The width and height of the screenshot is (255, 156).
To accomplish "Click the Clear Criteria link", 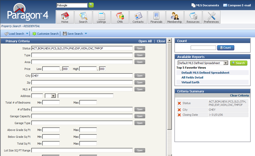I will pyautogui.click(x=239, y=95).
